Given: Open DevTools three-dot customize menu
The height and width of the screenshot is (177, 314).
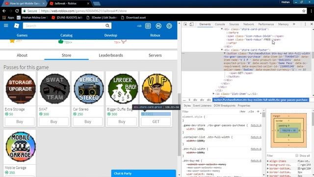Looking at the screenshot, I should coord(305,24).
